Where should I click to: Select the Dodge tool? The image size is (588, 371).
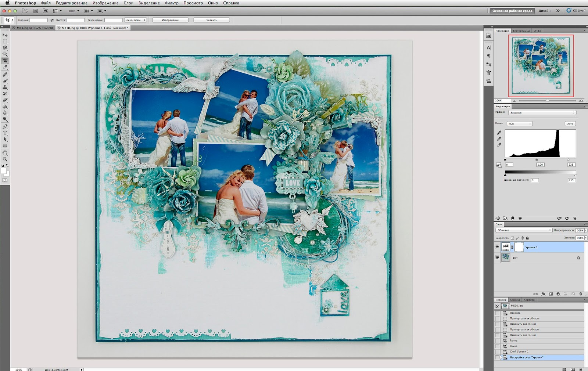5,119
